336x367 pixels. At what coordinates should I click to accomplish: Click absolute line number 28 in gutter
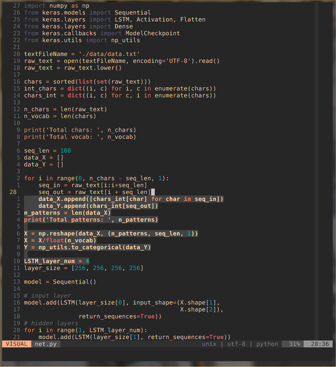[13, 192]
